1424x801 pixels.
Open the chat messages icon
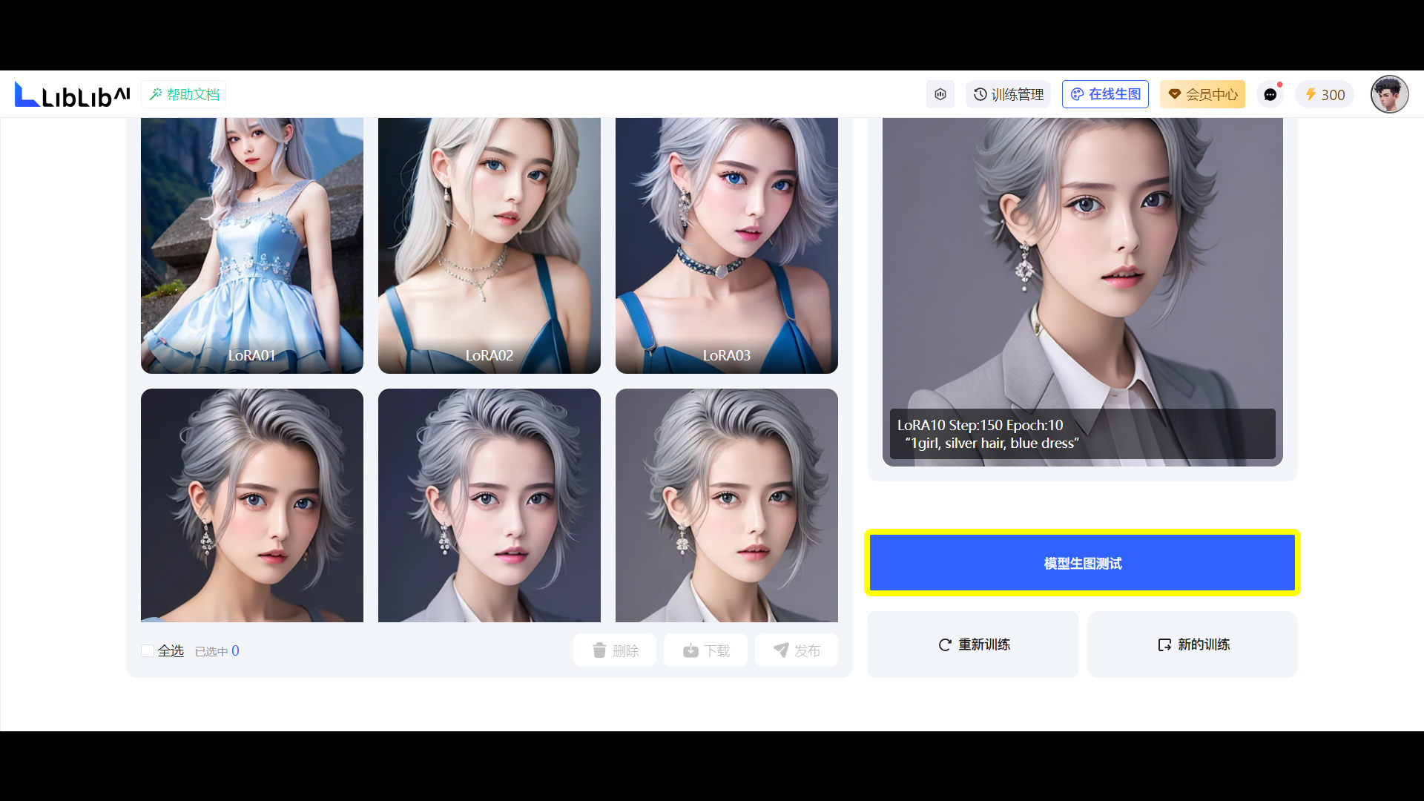(1270, 95)
